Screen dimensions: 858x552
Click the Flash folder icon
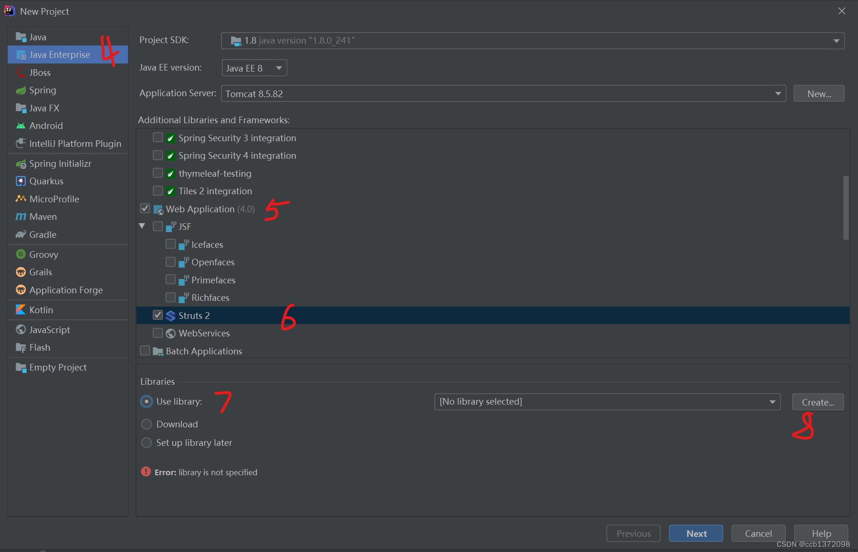coord(21,348)
